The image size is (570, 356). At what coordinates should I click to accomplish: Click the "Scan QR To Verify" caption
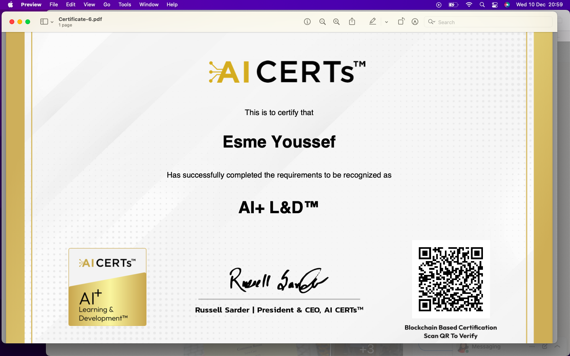450,336
